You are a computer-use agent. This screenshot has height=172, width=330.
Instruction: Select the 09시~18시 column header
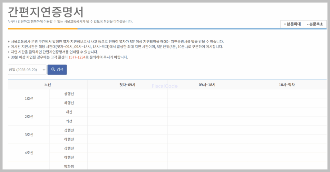click(207, 85)
